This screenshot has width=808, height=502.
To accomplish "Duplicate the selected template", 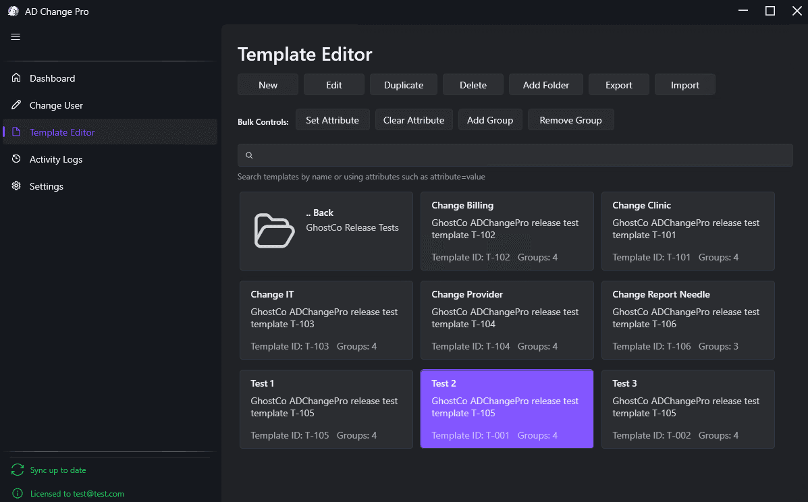I will pos(404,85).
